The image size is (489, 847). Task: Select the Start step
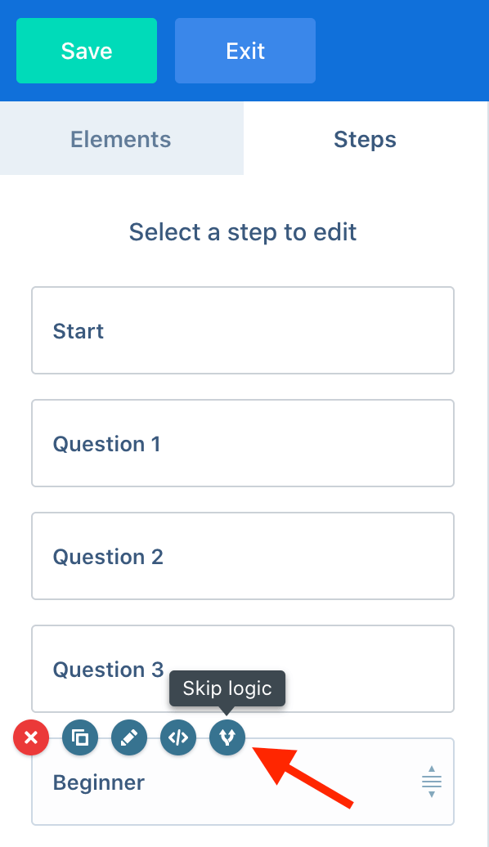click(243, 330)
